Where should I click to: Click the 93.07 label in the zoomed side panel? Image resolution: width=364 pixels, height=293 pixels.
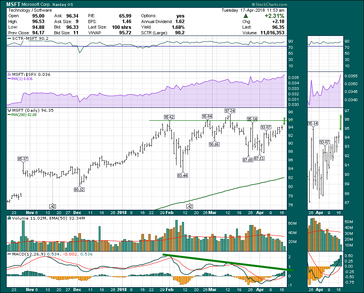[x=324, y=142]
